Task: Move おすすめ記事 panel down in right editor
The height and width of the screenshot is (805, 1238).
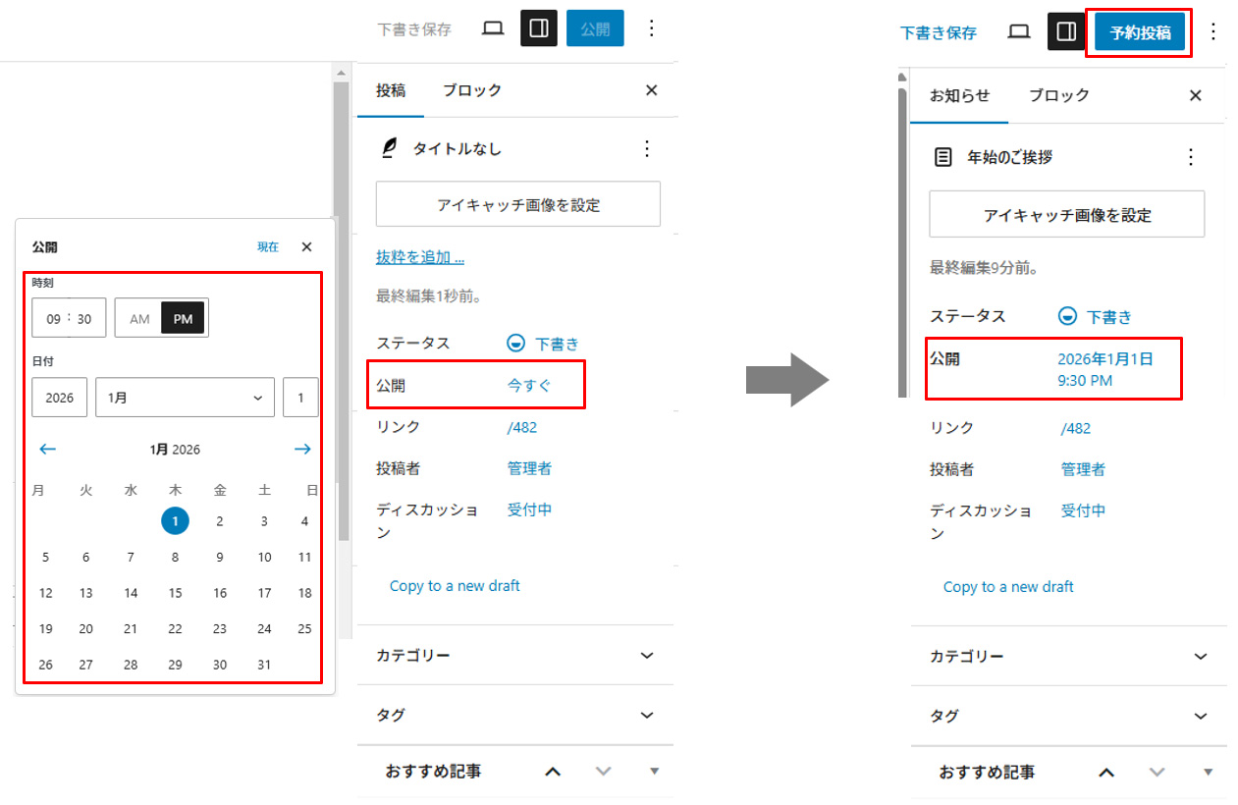Action: click(x=1157, y=773)
